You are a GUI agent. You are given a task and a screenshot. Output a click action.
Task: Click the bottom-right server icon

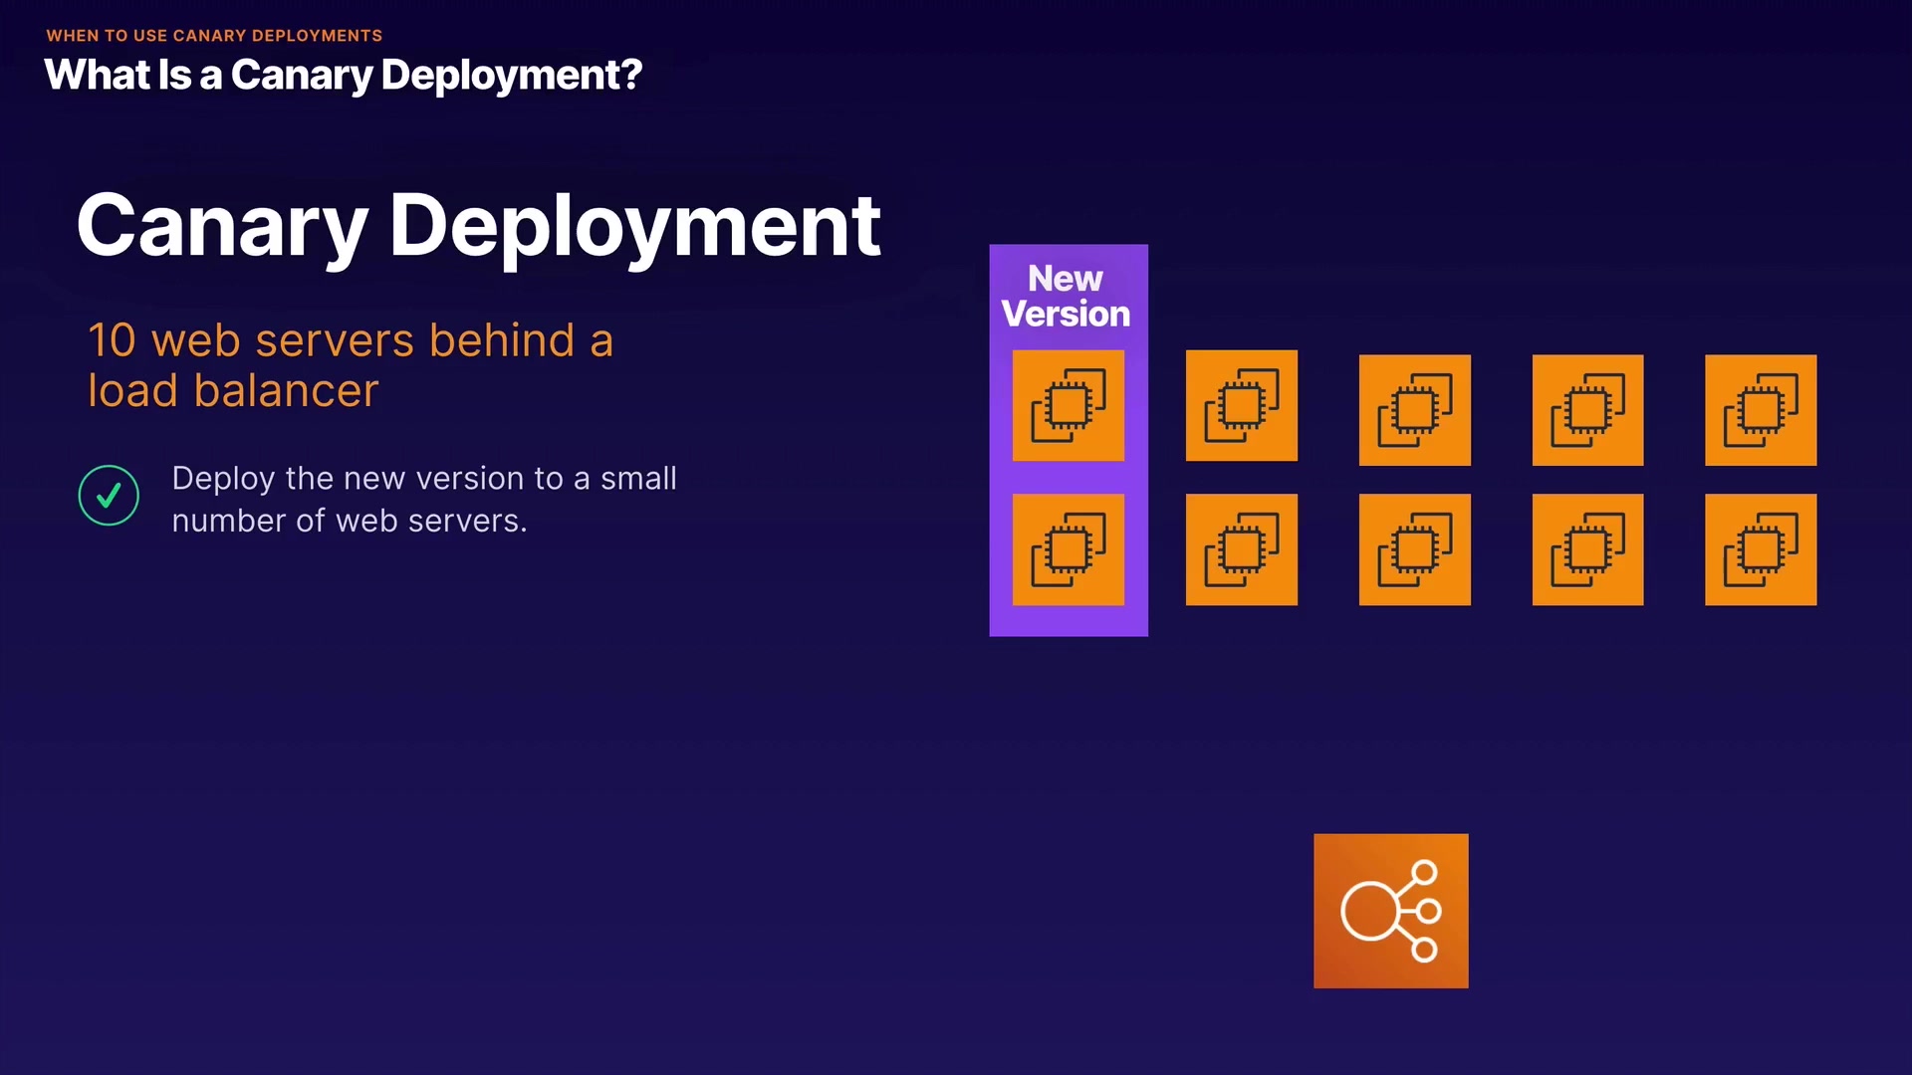coord(1760,549)
